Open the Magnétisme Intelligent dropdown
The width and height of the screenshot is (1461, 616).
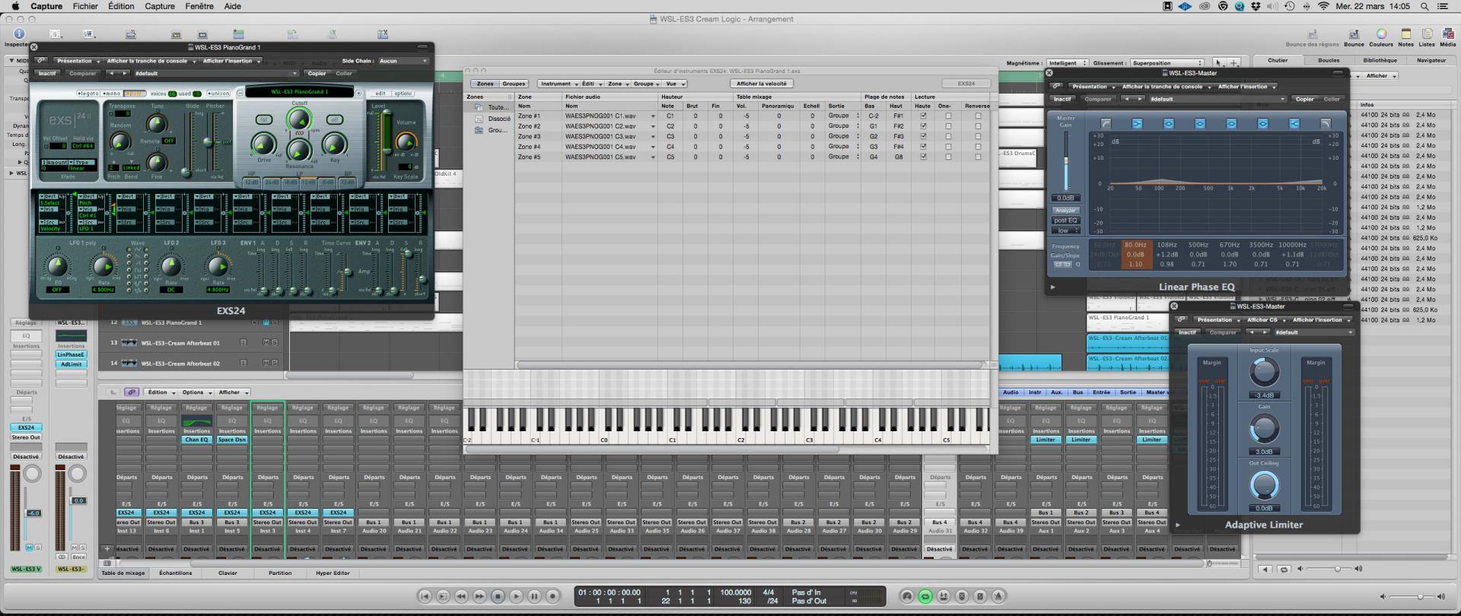coord(1067,64)
